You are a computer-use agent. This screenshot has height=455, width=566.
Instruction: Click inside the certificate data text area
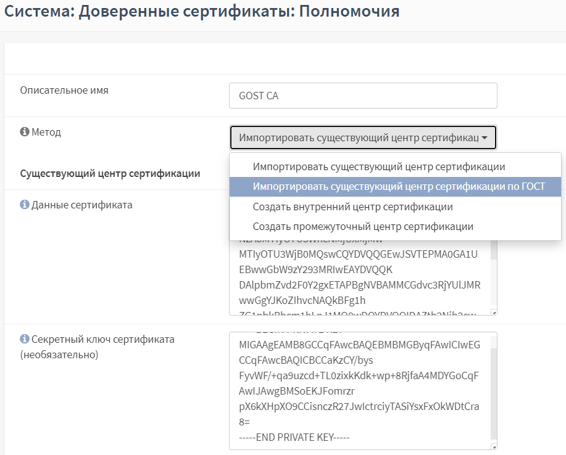click(x=358, y=277)
